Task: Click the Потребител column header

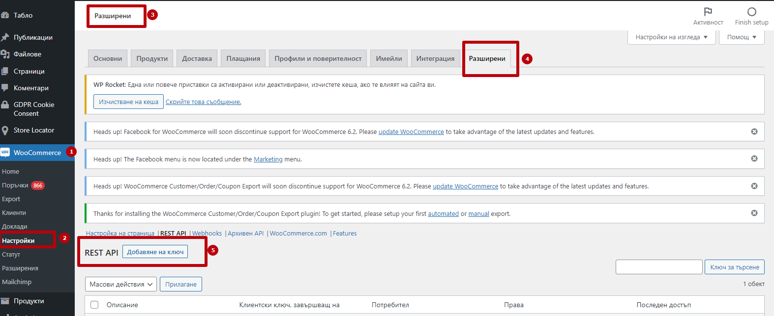Action: point(390,305)
